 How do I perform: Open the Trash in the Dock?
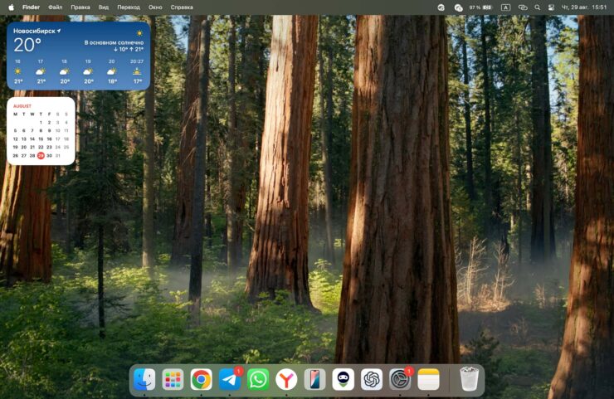469,378
